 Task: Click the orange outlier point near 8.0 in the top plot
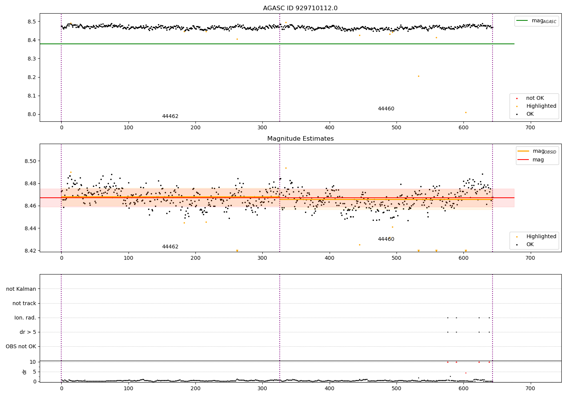tap(466, 112)
